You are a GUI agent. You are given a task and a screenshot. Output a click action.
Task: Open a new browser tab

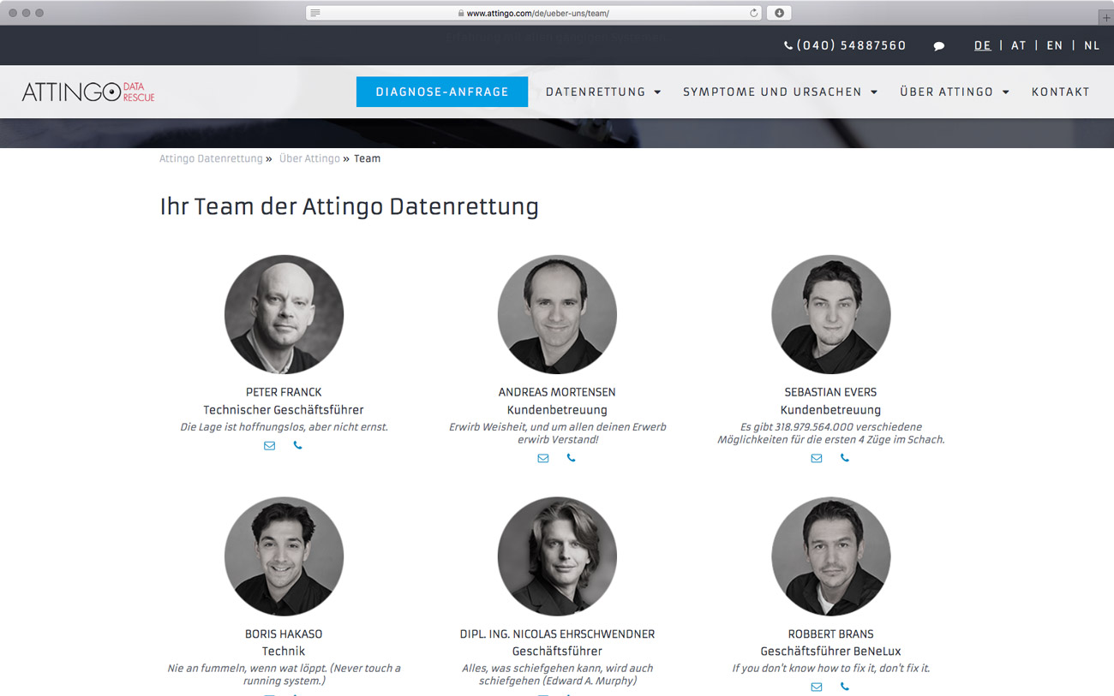coord(1105,17)
